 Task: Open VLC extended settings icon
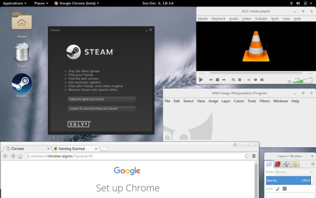click(x=240, y=80)
